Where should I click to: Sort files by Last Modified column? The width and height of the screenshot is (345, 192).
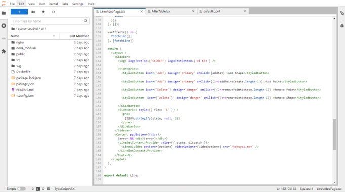pyautogui.click(x=75, y=36)
